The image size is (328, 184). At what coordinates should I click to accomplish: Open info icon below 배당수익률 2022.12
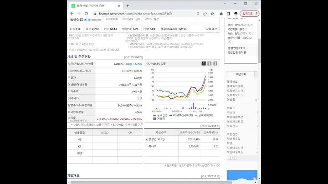tap(230, 41)
